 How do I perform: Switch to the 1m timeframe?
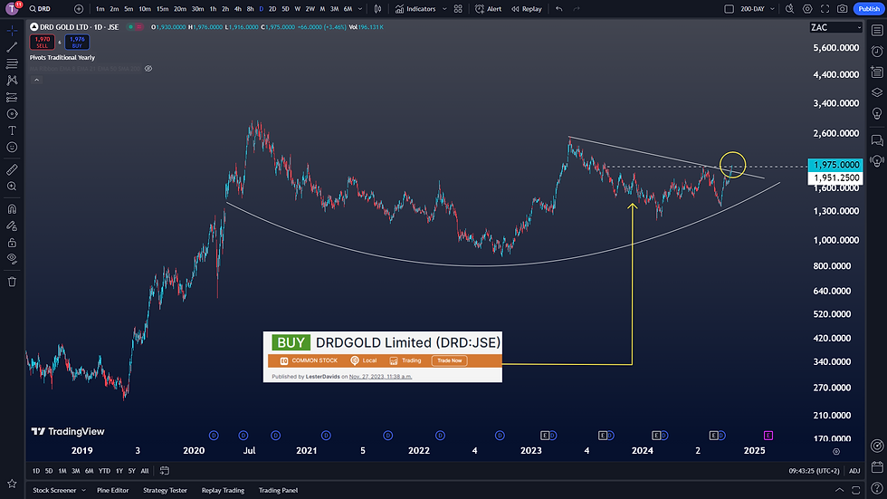click(x=100, y=8)
